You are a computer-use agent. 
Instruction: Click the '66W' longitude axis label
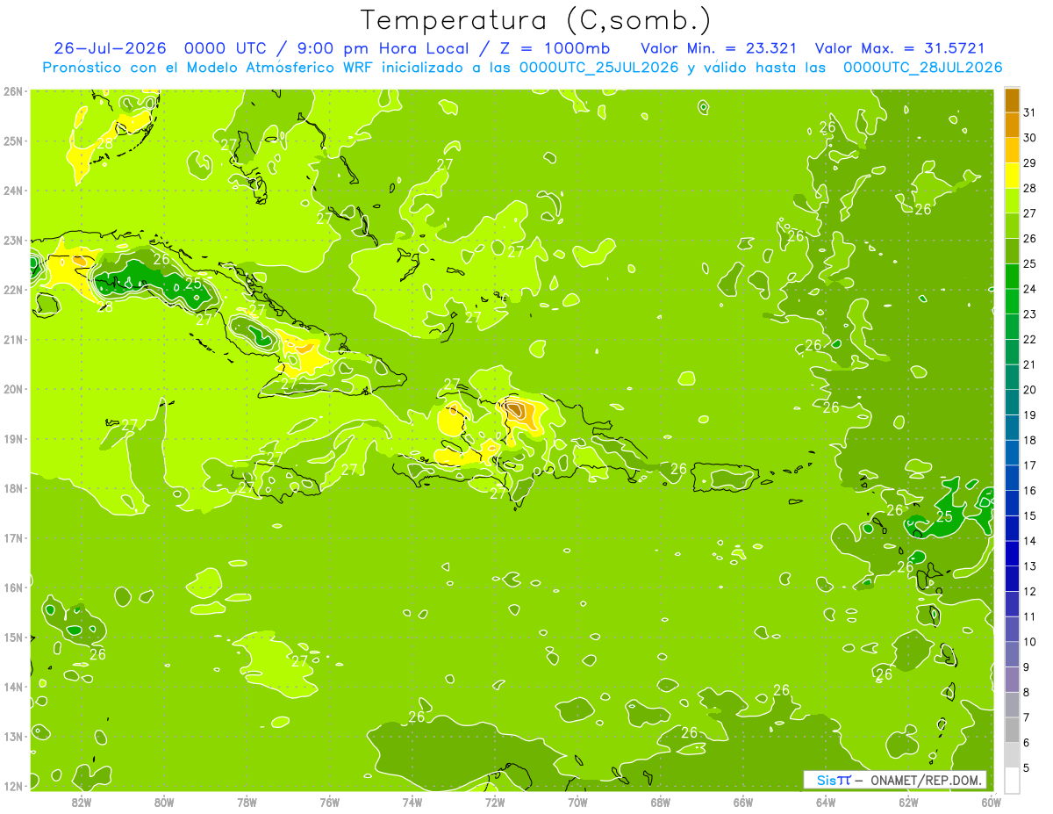(742, 802)
